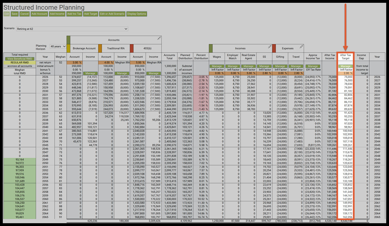Click the Brokerage Account header
This screenshot has width=389, height=226.
pos(84,48)
